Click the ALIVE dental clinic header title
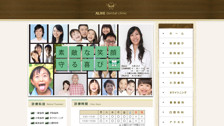Screen dimensions: 224x126 tap(111, 13)
